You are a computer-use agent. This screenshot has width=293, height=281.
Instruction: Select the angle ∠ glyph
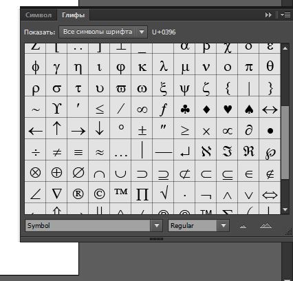[x=36, y=193]
